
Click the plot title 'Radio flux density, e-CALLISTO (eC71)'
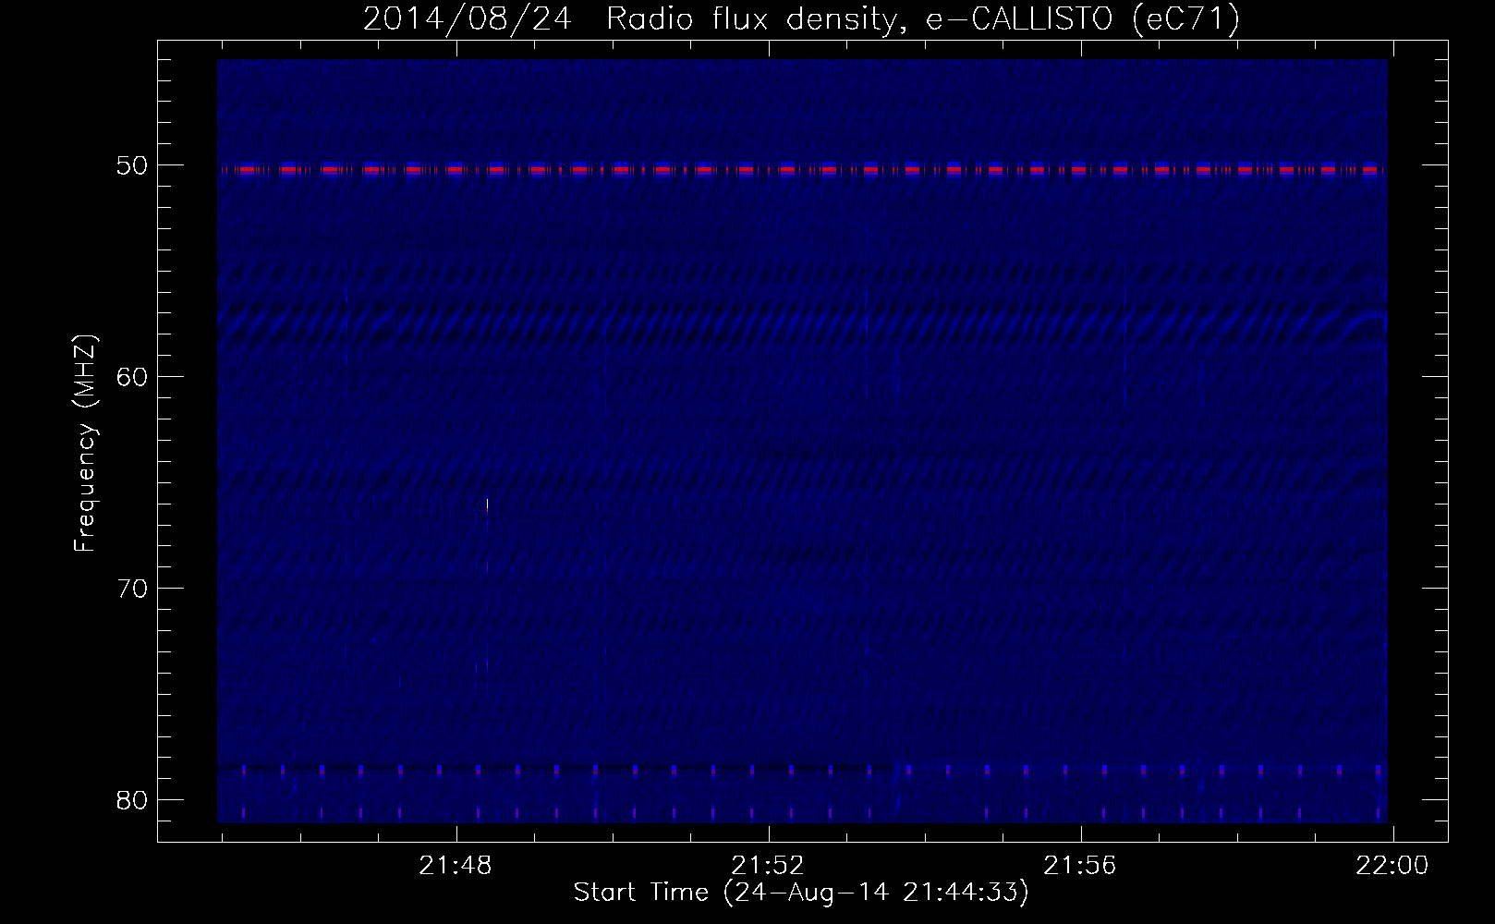tap(923, 19)
